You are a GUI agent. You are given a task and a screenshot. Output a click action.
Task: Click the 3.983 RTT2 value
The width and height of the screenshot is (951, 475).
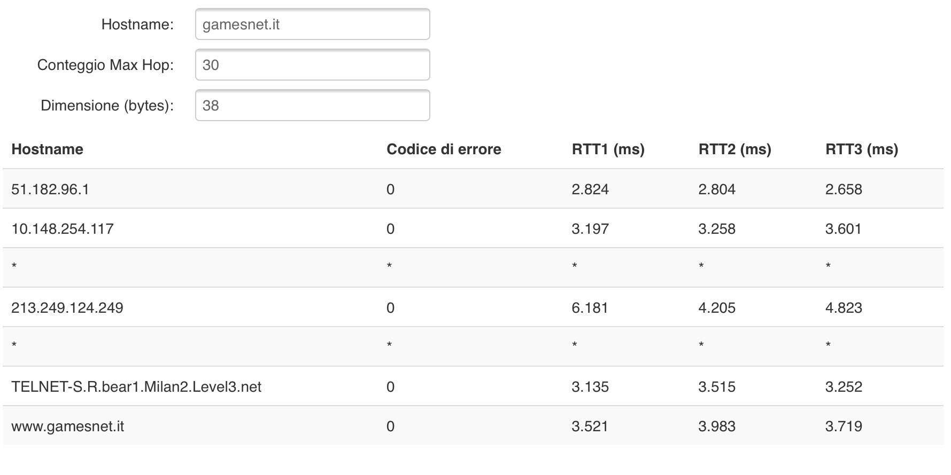point(716,426)
